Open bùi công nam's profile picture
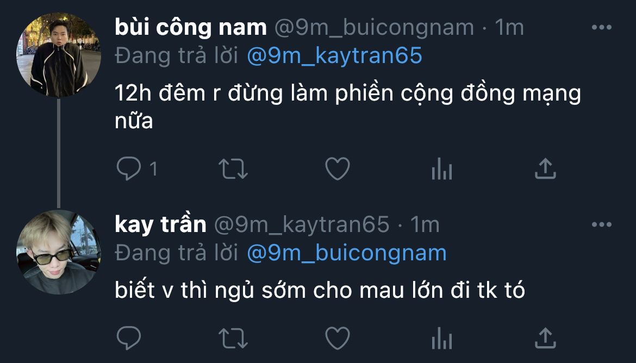The width and height of the screenshot is (636, 363). pyautogui.click(x=58, y=55)
